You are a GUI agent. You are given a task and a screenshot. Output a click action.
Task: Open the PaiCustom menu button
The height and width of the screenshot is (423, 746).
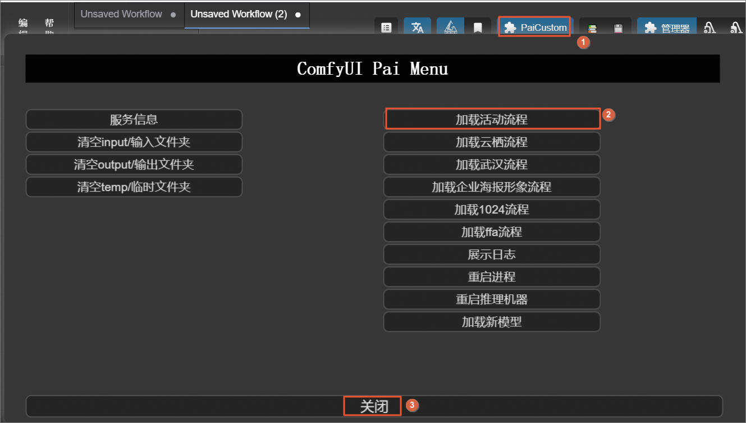[535, 27]
